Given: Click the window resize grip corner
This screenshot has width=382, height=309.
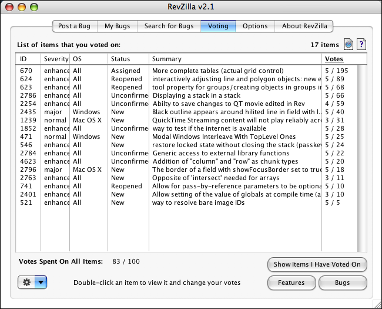Looking at the screenshot, I should [x=377, y=304].
